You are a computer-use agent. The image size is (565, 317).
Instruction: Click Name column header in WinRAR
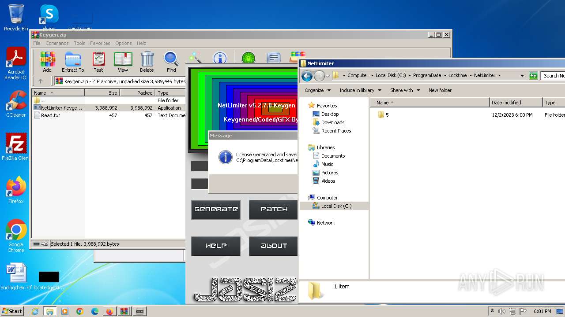click(58, 93)
